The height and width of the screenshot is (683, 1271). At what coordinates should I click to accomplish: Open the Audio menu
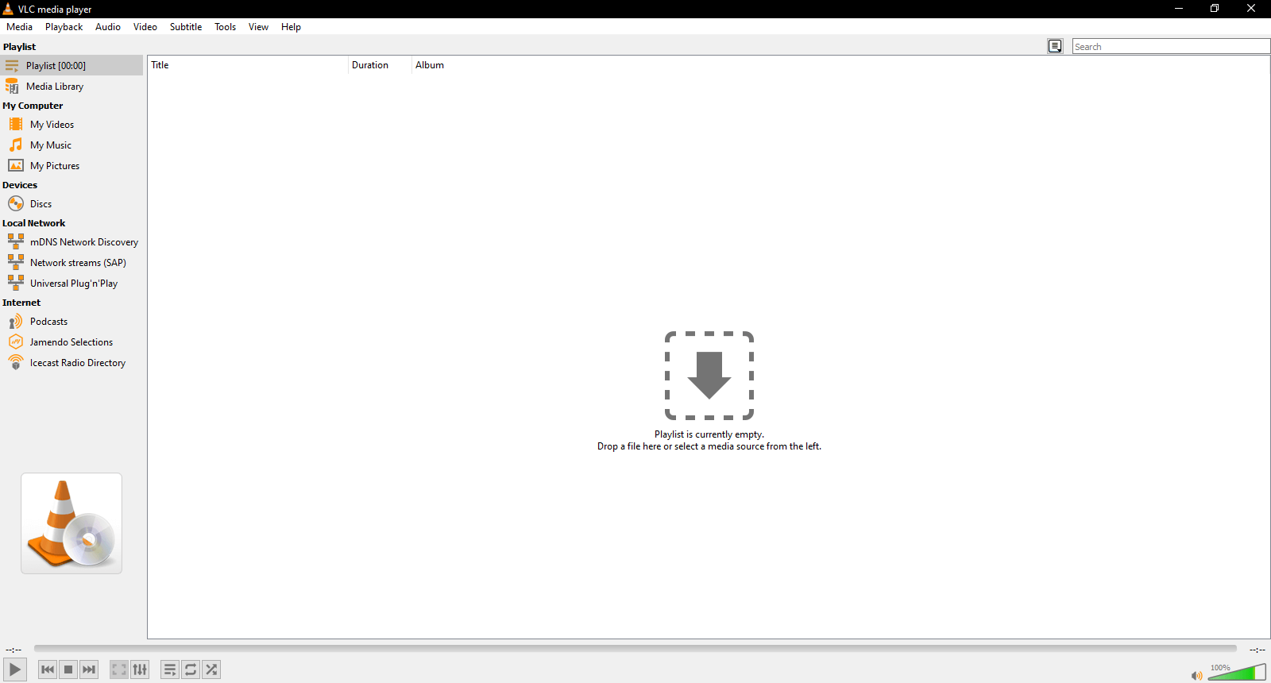point(108,27)
